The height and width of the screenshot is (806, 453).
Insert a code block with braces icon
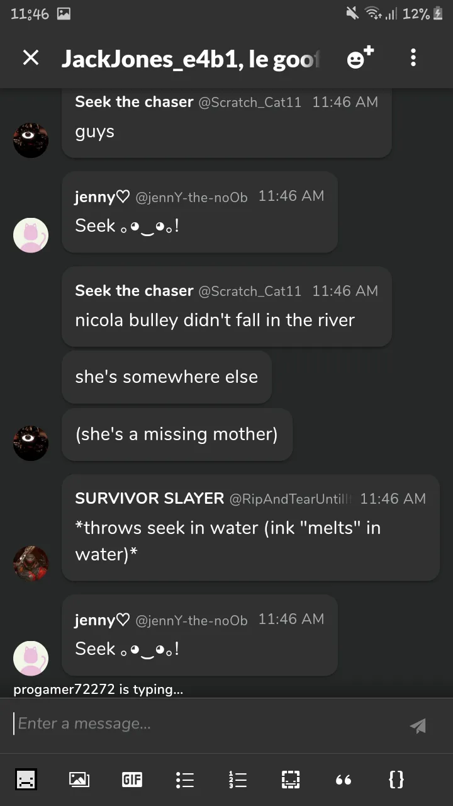coord(396,780)
